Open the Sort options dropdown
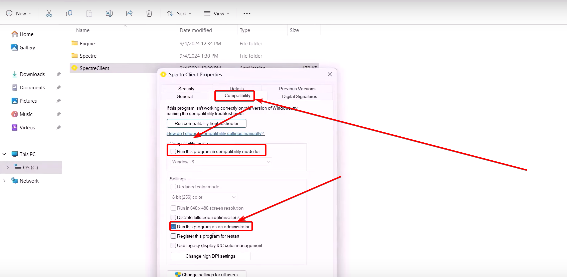Screen dimensions: 567x277 pos(179,13)
